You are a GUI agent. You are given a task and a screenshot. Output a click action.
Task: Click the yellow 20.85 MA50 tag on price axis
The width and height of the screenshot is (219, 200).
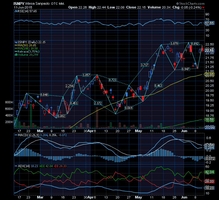click(x=209, y=74)
